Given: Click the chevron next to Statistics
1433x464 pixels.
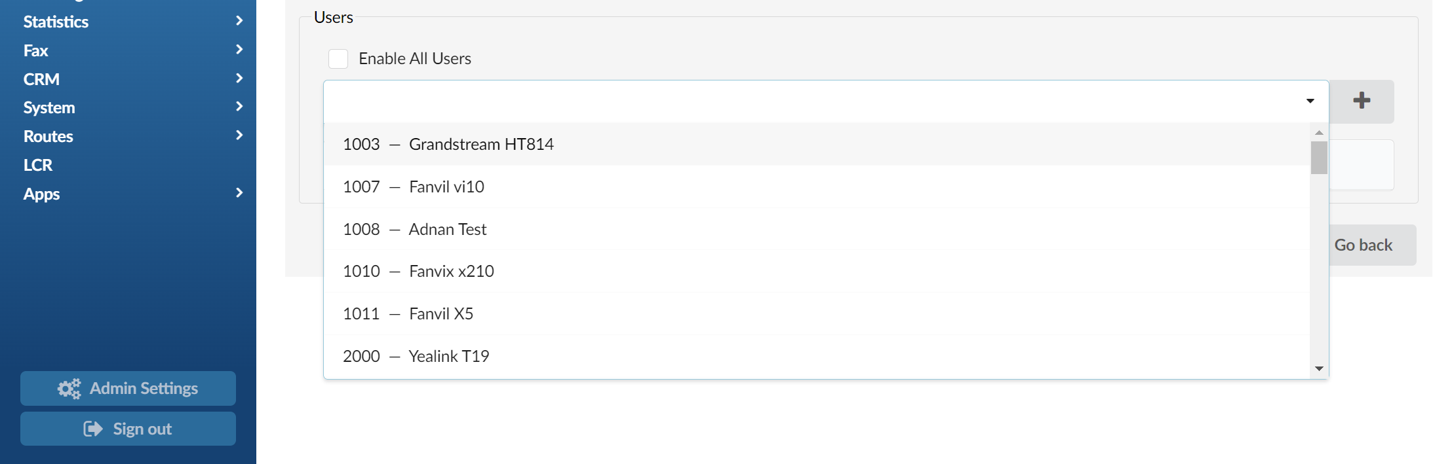Looking at the screenshot, I should pyautogui.click(x=239, y=21).
